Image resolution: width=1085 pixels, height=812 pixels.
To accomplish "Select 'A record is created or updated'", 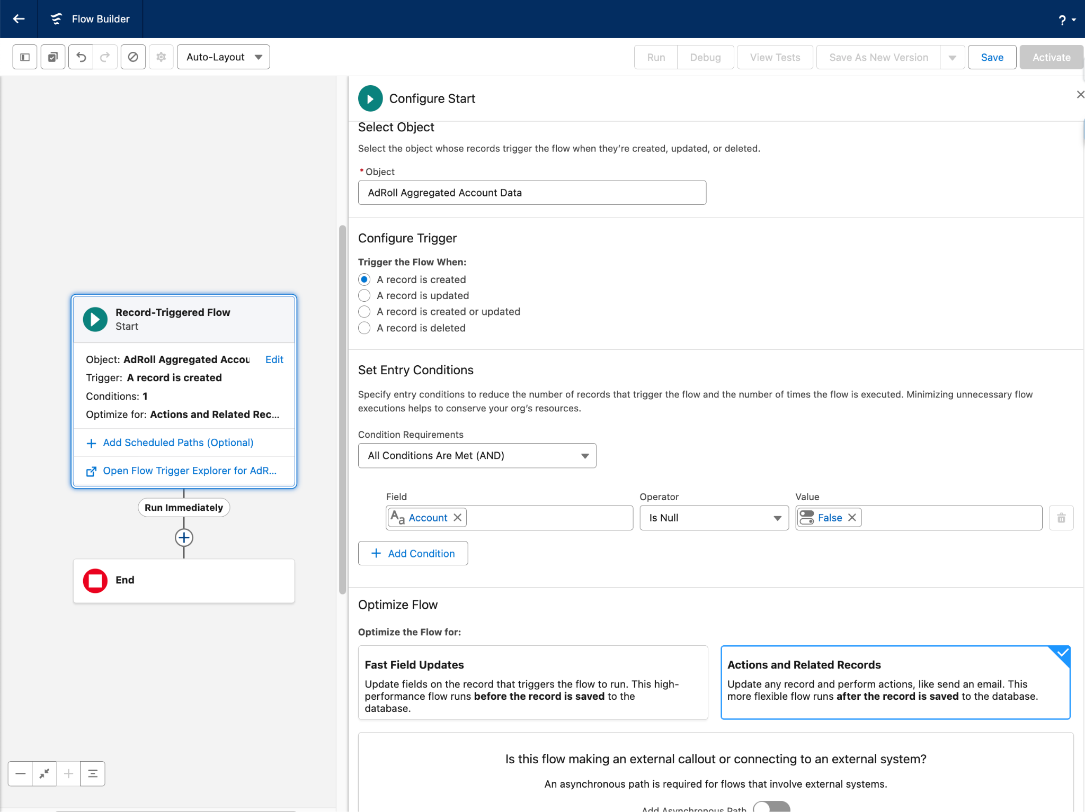I will pos(364,312).
